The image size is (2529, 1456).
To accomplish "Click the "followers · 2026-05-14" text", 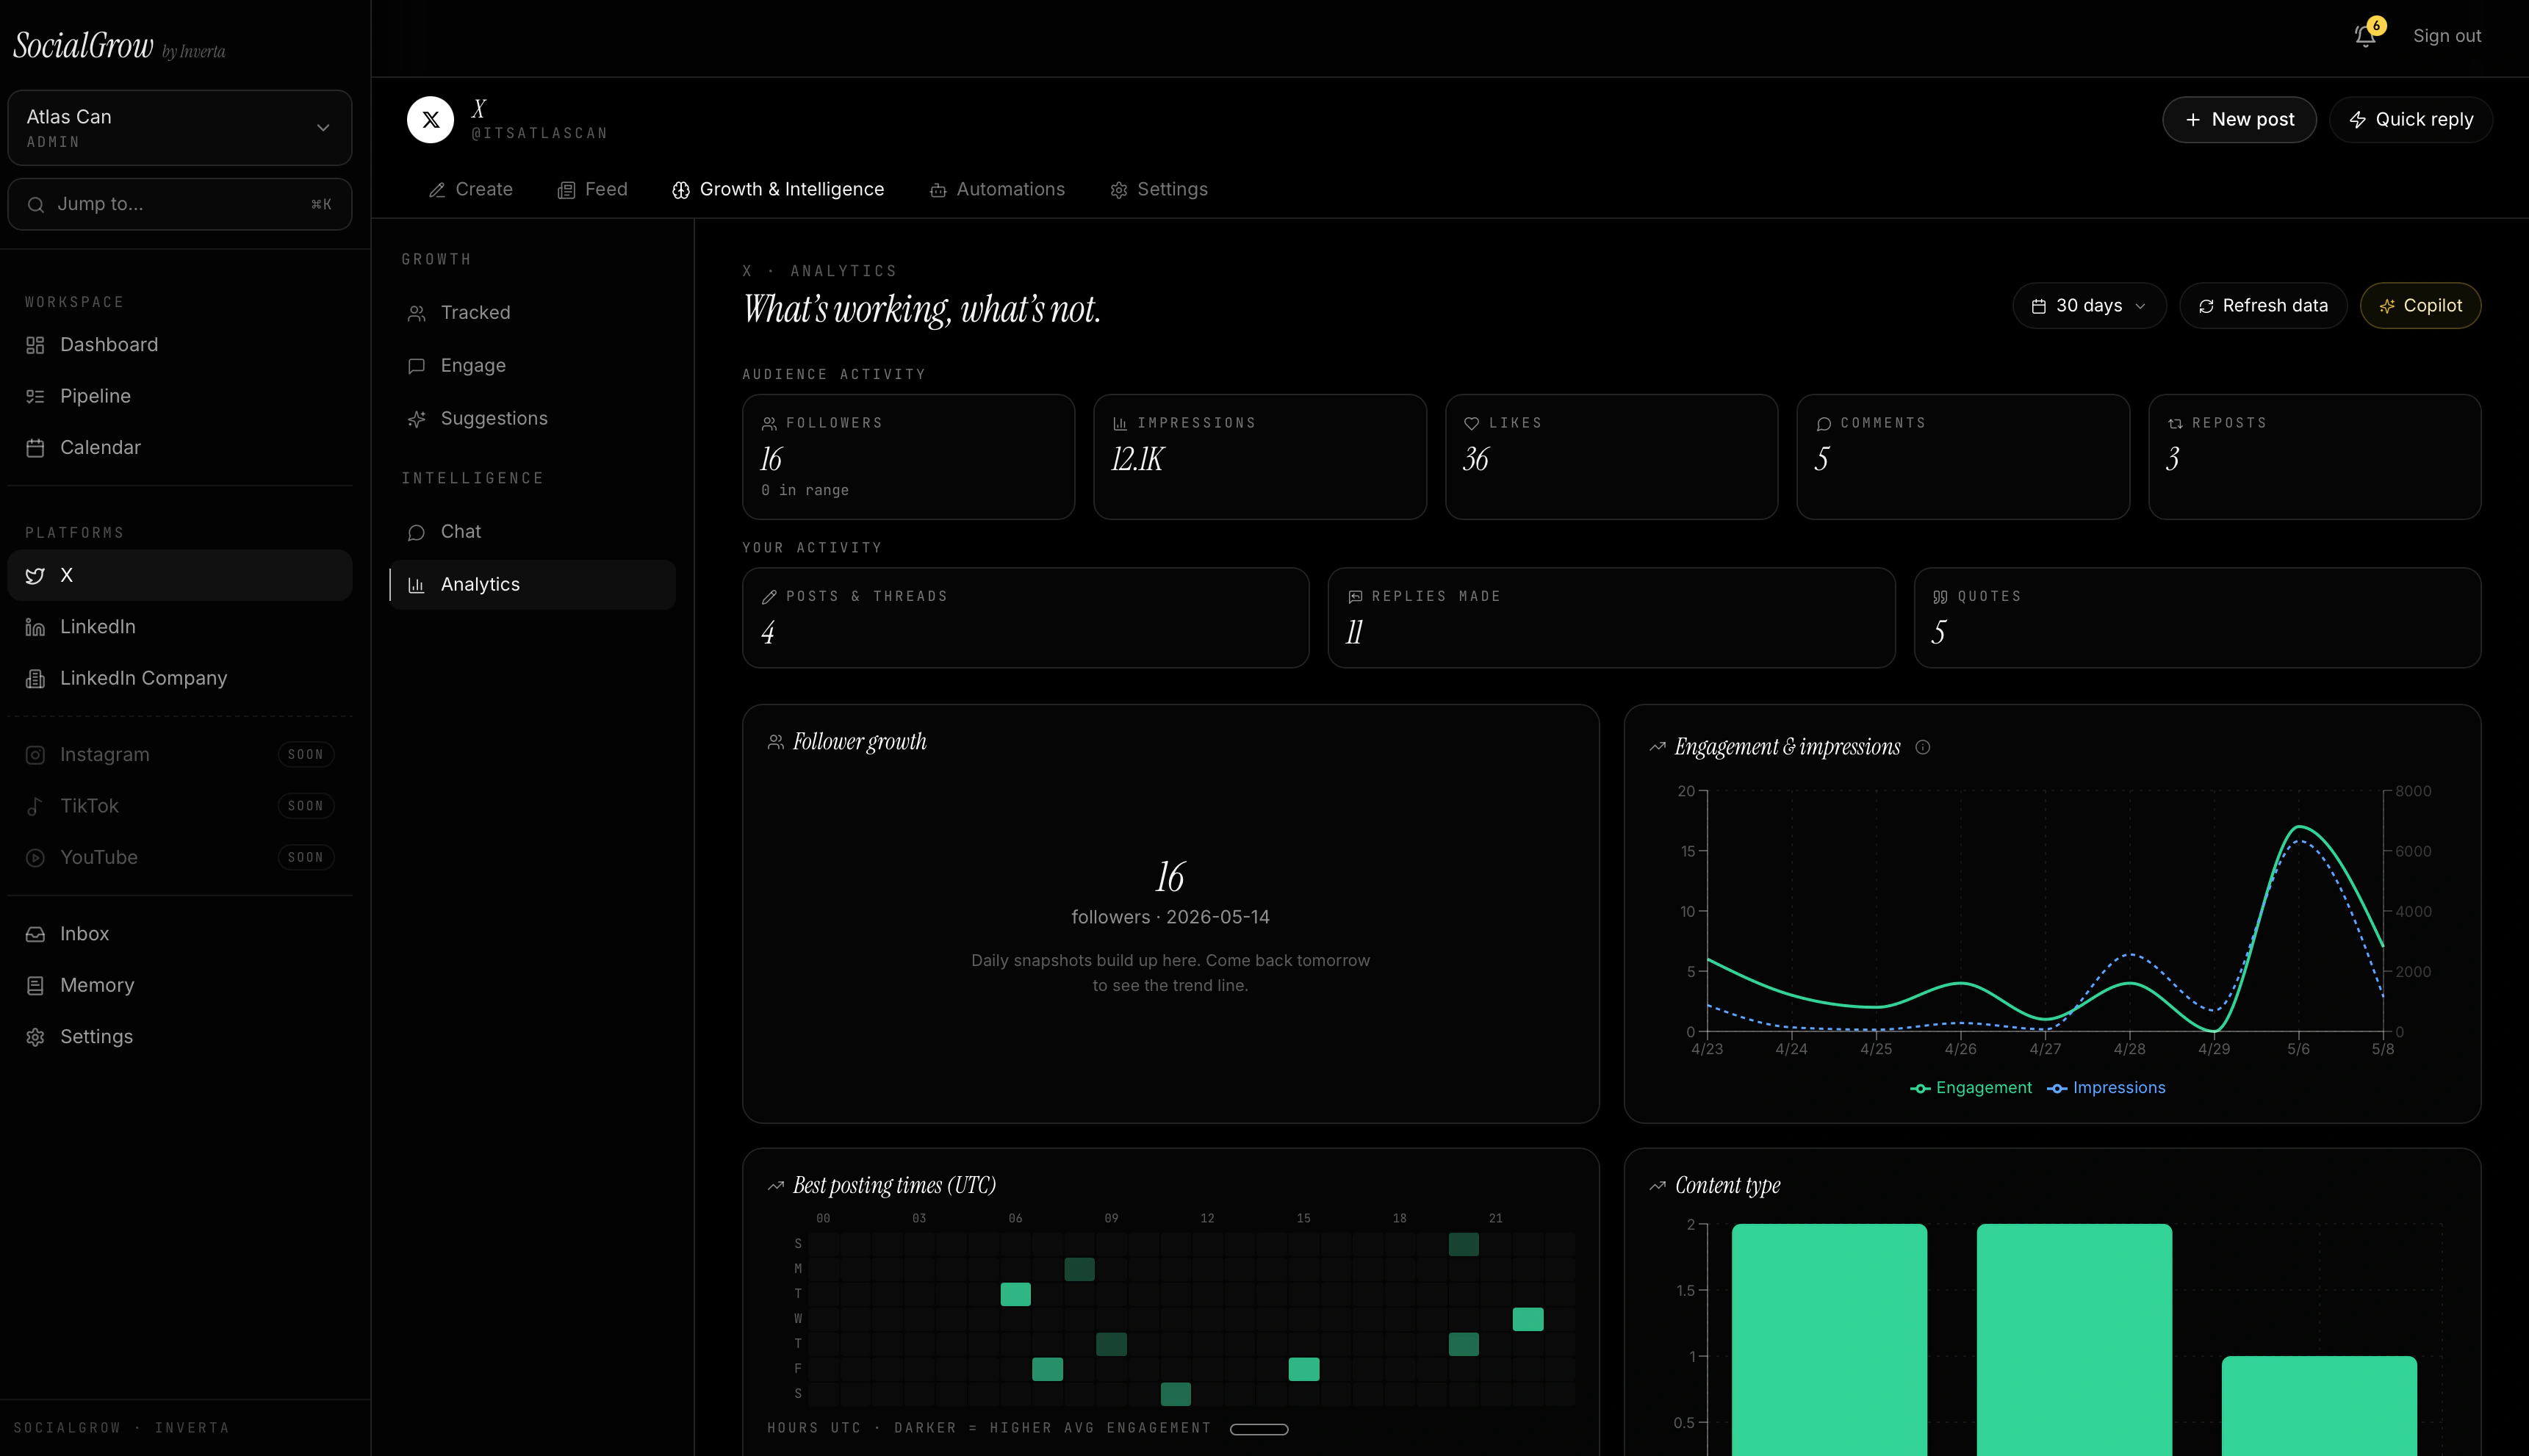I will click(x=1170, y=918).
